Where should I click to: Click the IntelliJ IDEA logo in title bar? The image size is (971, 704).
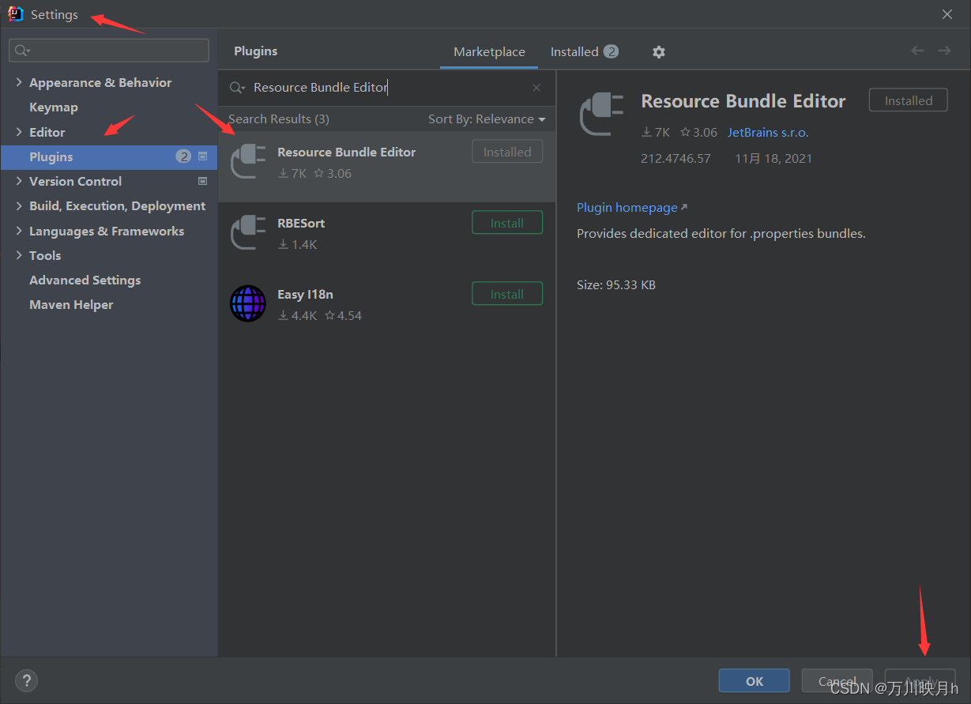pos(16,14)
